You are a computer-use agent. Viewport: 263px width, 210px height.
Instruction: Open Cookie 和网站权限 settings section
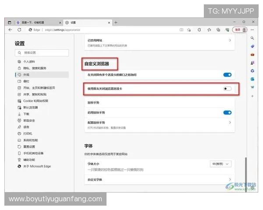[42, 101]
